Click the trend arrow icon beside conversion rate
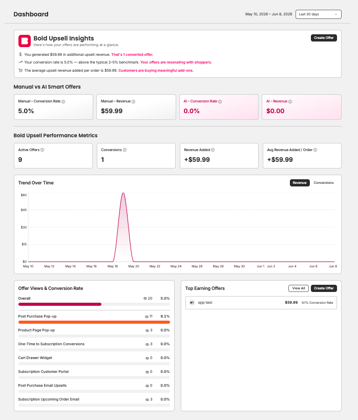 point(20,62)
